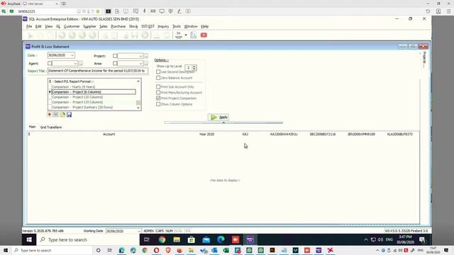This screenshot has height=255, width=454.
Task: Open the Project dropdown
Action: pyautogui.click(x=140, y=56)
